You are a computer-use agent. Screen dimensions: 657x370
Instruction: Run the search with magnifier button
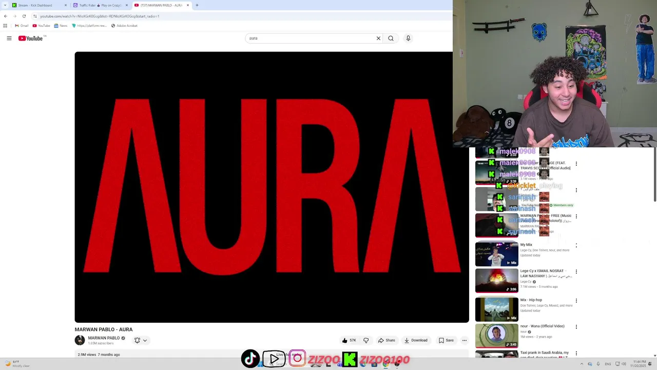(391, 38)
